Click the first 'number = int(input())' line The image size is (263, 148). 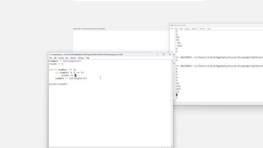pos(65,61)
